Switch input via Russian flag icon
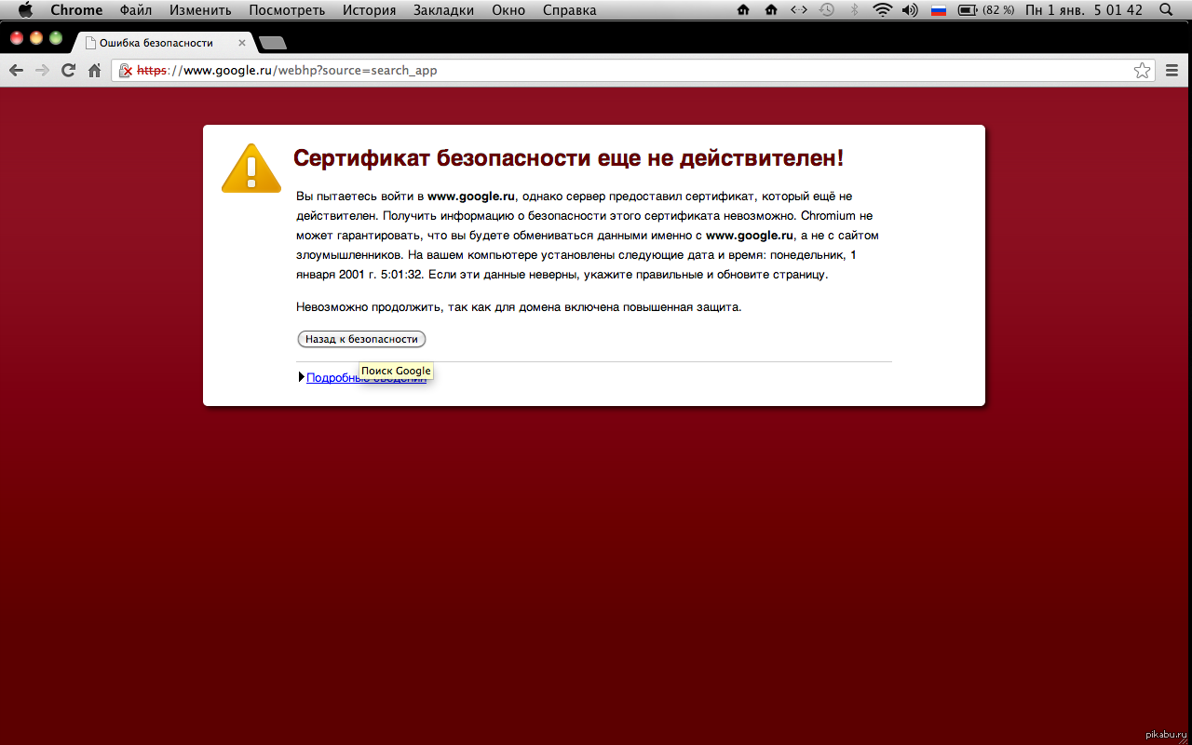The height and width of the screenshot is (745, 1192). click(939, 10)
